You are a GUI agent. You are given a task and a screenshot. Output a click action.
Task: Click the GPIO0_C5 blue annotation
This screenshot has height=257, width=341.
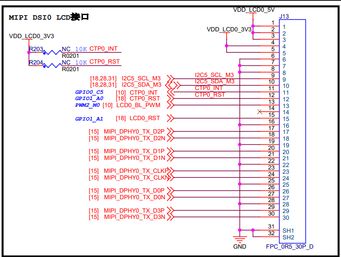coord(89,92)
